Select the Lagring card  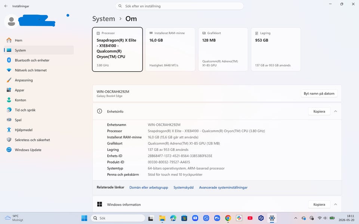pos(276,49)
